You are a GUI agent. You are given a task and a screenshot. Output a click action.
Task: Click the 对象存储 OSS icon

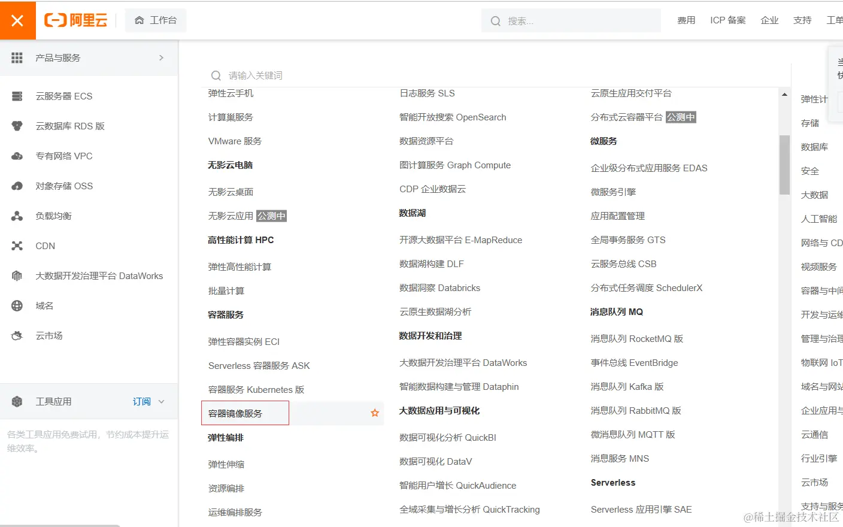pyautogui.click(x=17, y=186)
